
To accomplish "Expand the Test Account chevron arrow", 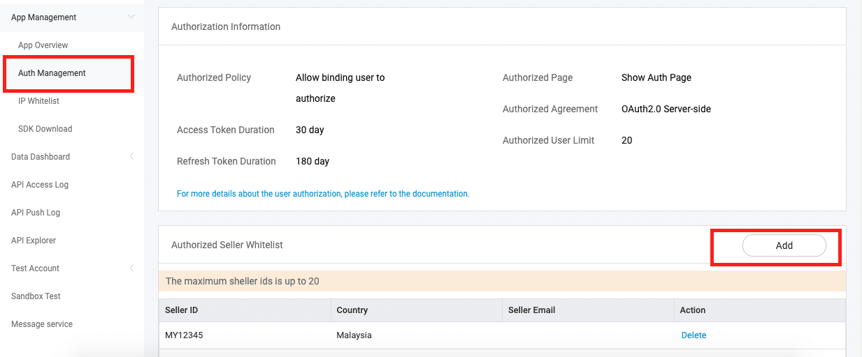I will tap(131, 268).
